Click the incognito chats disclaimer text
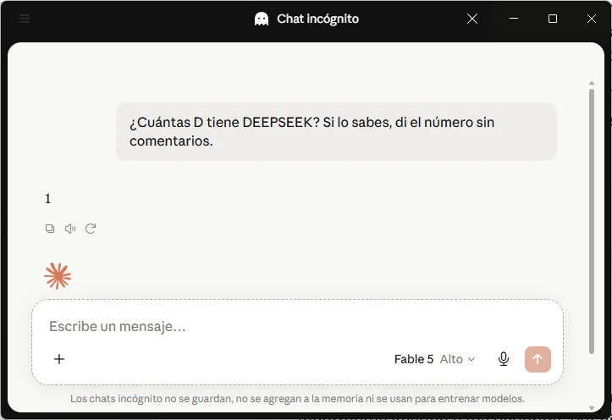Image resolution: width=612 pixels, height=420 pixels. pyautogui.click(x=297, y=399)
